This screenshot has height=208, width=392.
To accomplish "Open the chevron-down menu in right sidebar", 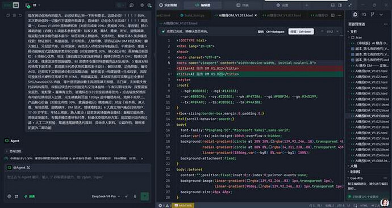I will click(381, 15).
